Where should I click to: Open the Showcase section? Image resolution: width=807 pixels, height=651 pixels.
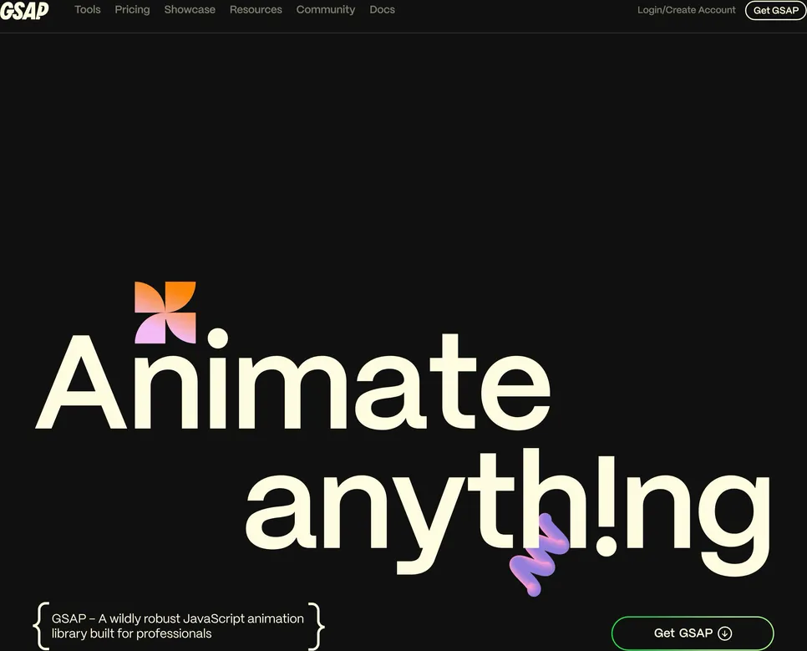click(x=190, y=10)
